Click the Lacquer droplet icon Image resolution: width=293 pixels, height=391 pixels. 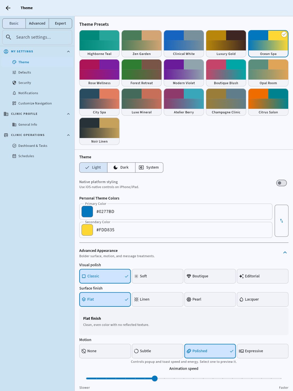(x=241, y=299)
